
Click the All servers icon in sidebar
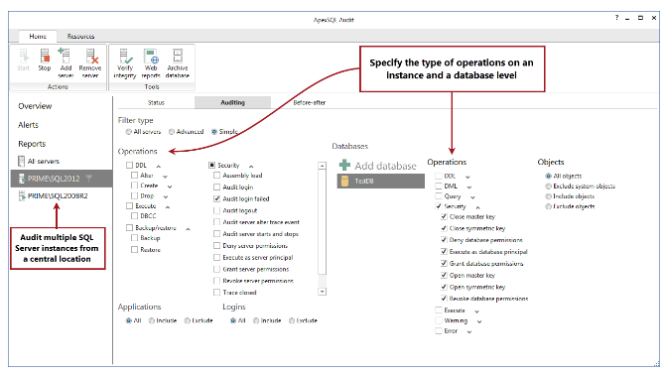coord(21,161)
